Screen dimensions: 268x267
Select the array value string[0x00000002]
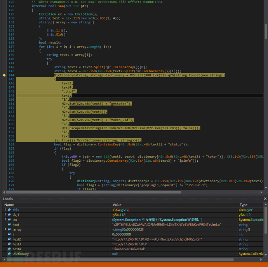click(x=128, y=229)
